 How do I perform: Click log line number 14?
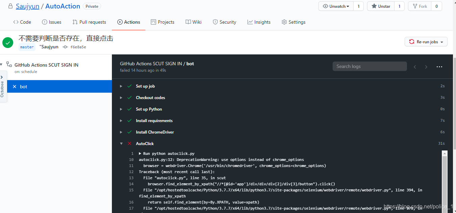pos(131,184)
